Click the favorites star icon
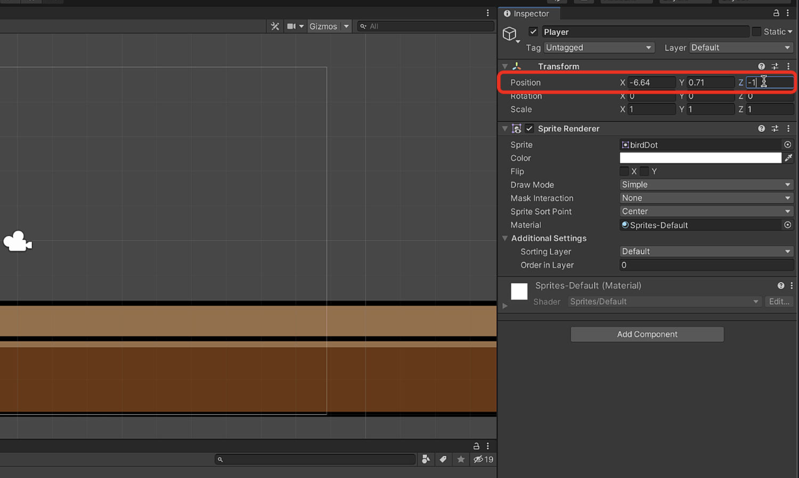Viewport: 799px width, 478px height. pyautogui.click(x=461, y=459)
